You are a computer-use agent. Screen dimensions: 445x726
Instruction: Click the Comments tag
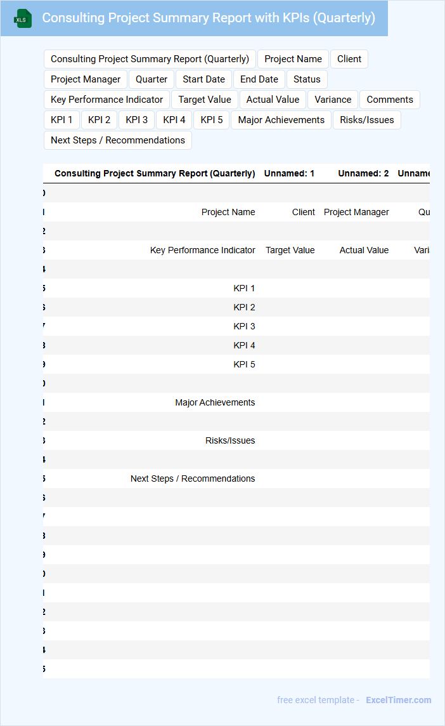point(390,100)
